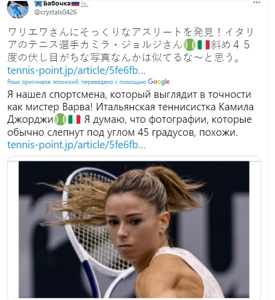
Task: Open the tweet's three-dot more options menu
Action: (x=257, y=2)
